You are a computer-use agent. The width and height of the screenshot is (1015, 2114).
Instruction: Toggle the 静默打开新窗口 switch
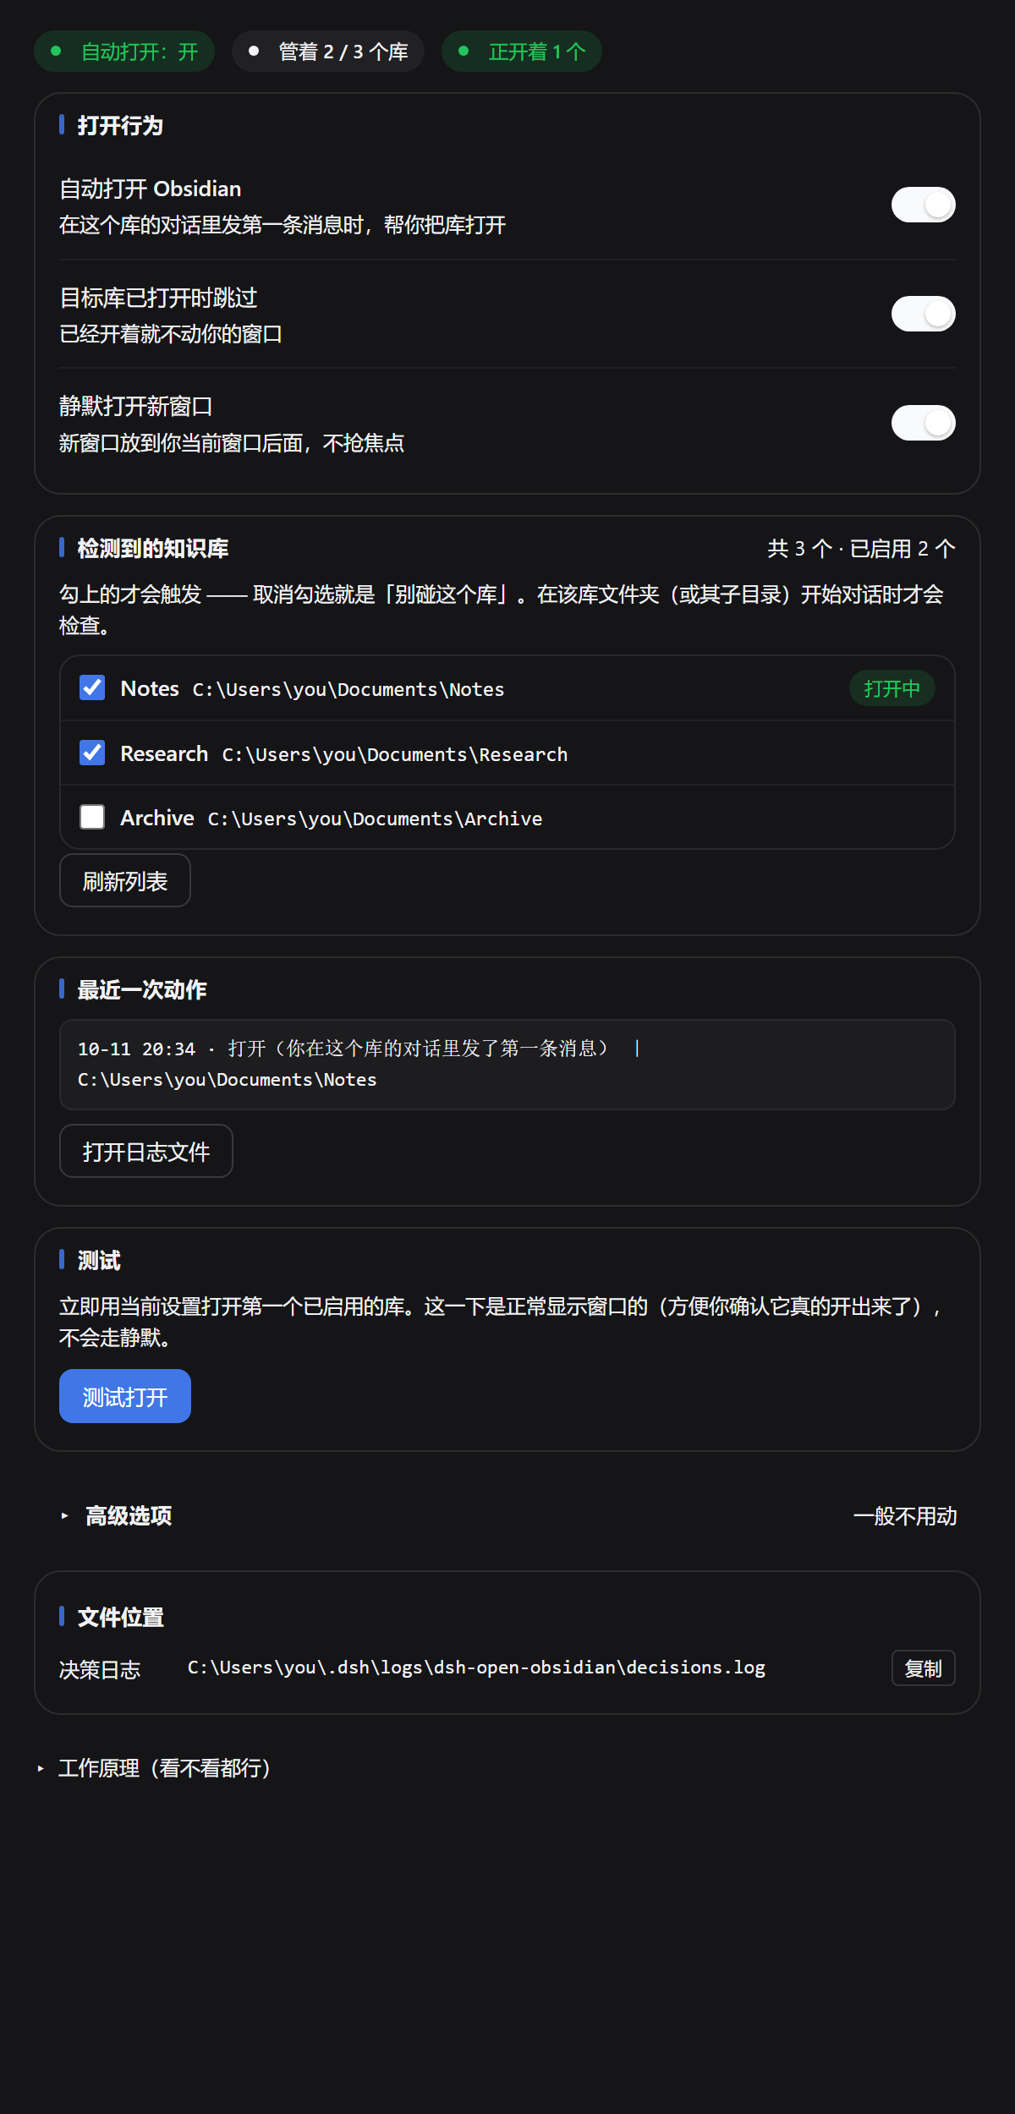[923, 423]
